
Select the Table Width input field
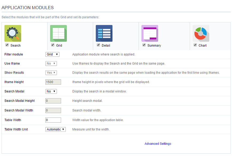click(x=53, y=120)
